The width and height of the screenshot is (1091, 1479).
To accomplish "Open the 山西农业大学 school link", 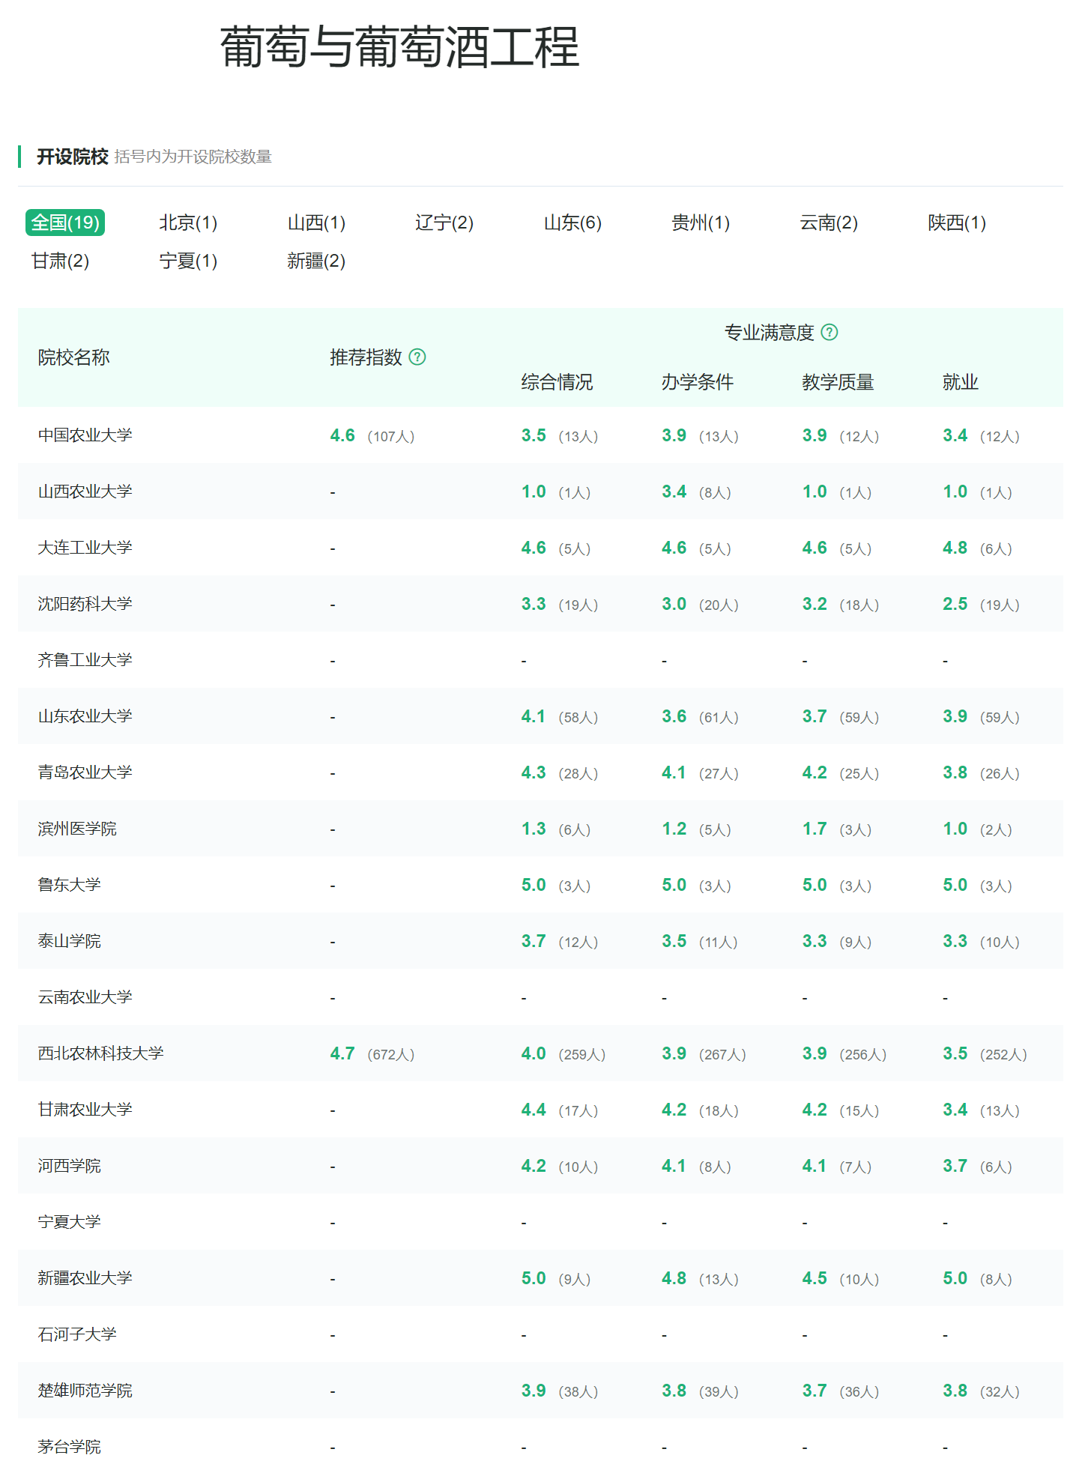I will (x=85, y=492).
